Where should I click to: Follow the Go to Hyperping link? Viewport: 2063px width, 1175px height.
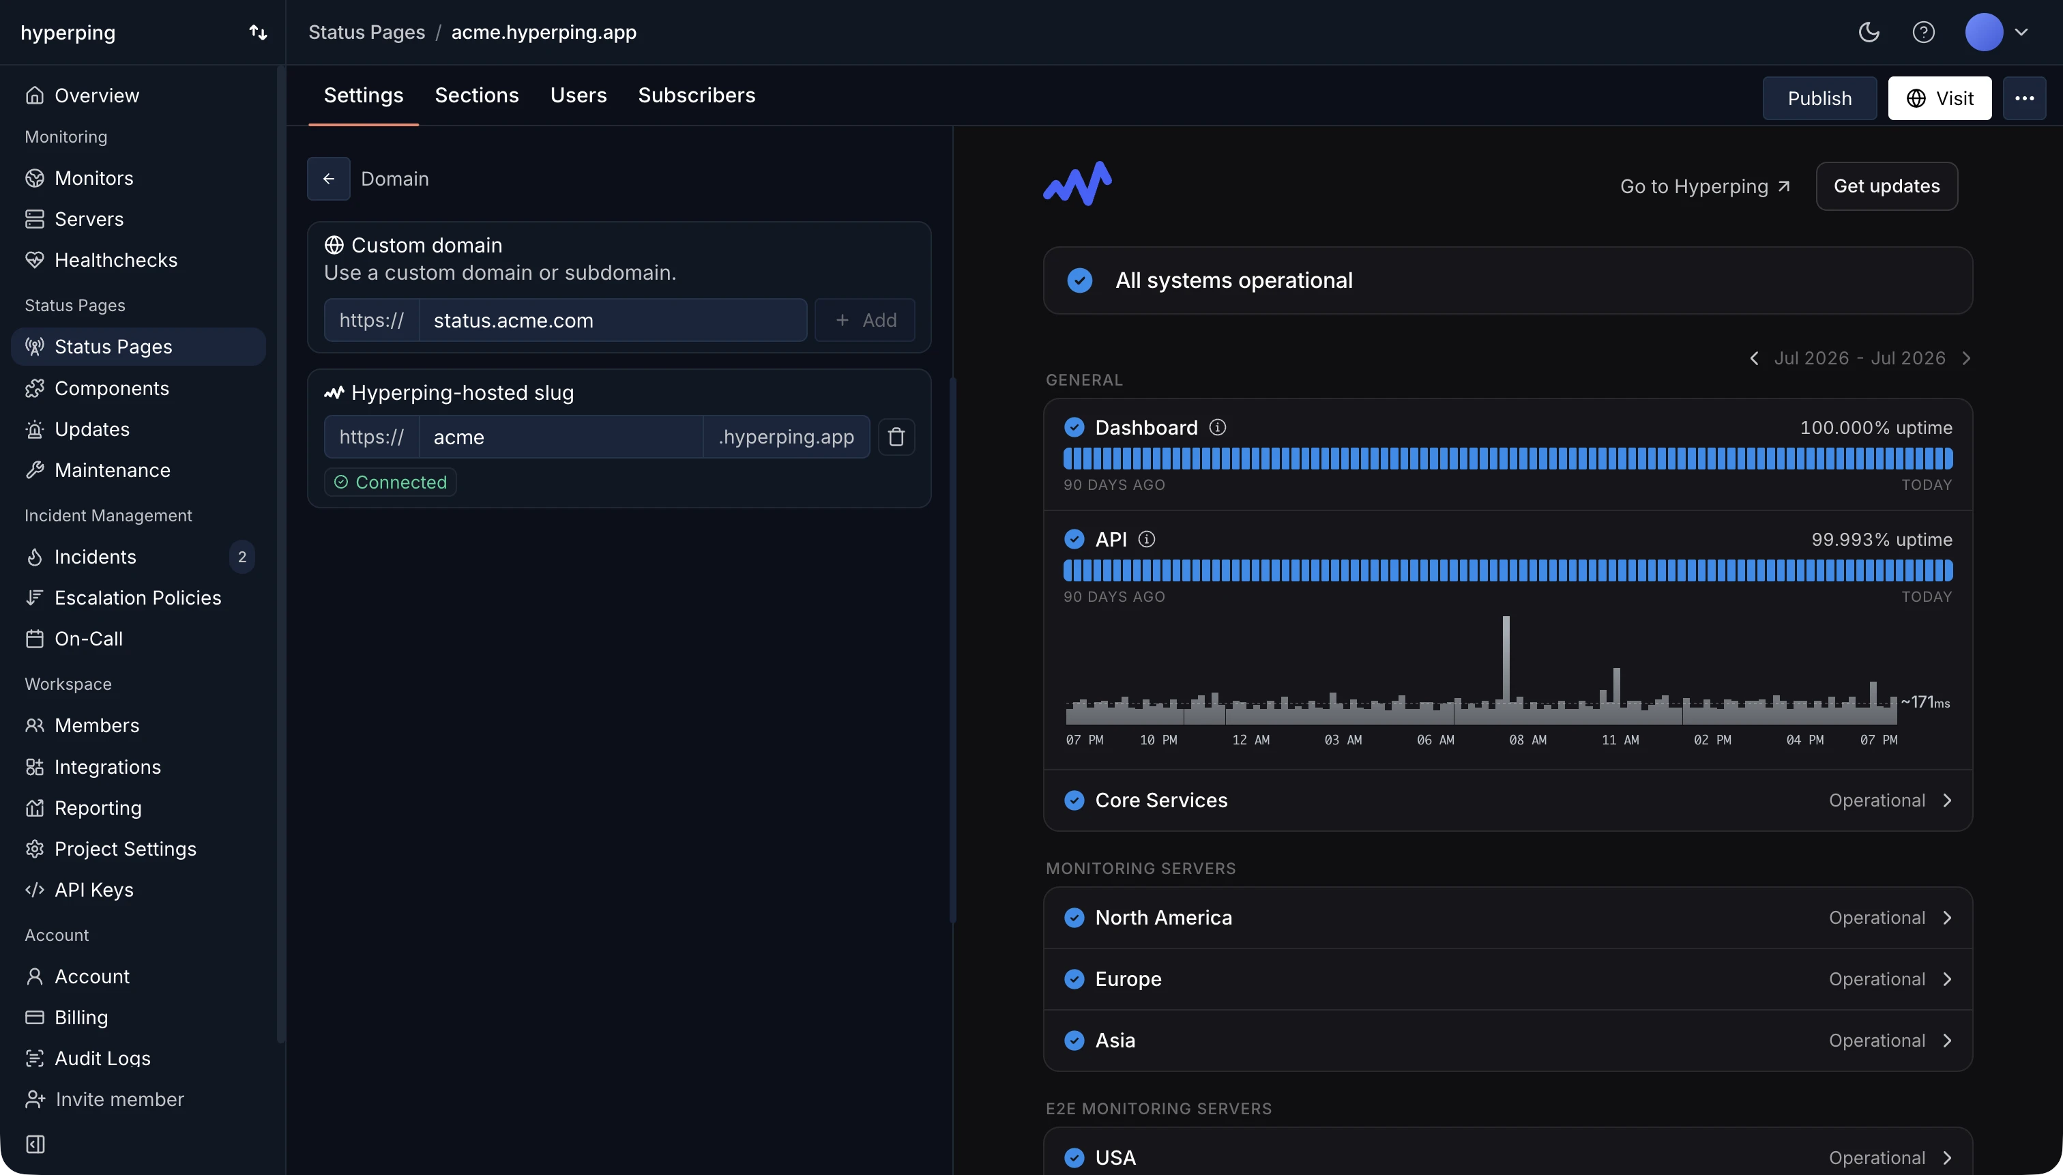[x=1705, y=186]
